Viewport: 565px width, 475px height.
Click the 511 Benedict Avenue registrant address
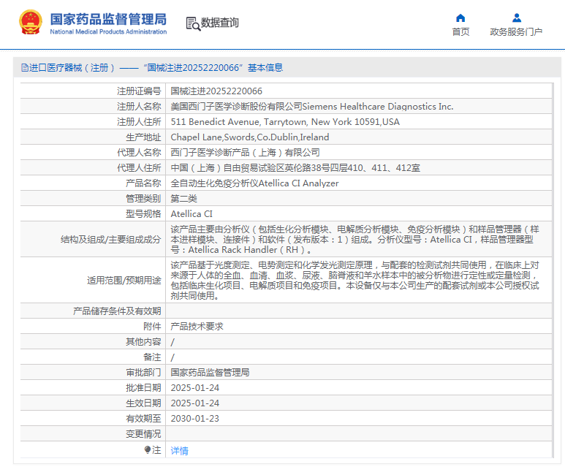tap(285, 122)
